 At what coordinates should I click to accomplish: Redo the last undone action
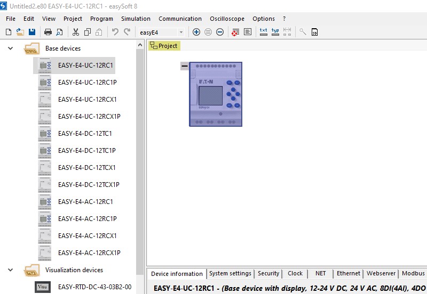(127, 32)
